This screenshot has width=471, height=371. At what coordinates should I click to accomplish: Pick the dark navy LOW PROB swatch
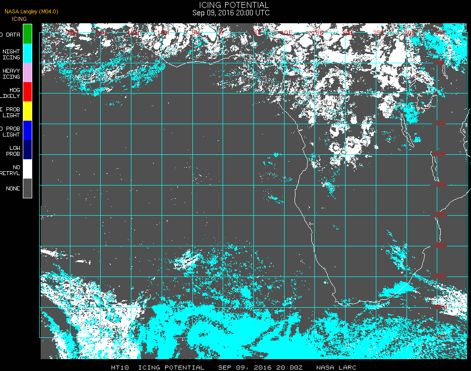coord(27,149)
